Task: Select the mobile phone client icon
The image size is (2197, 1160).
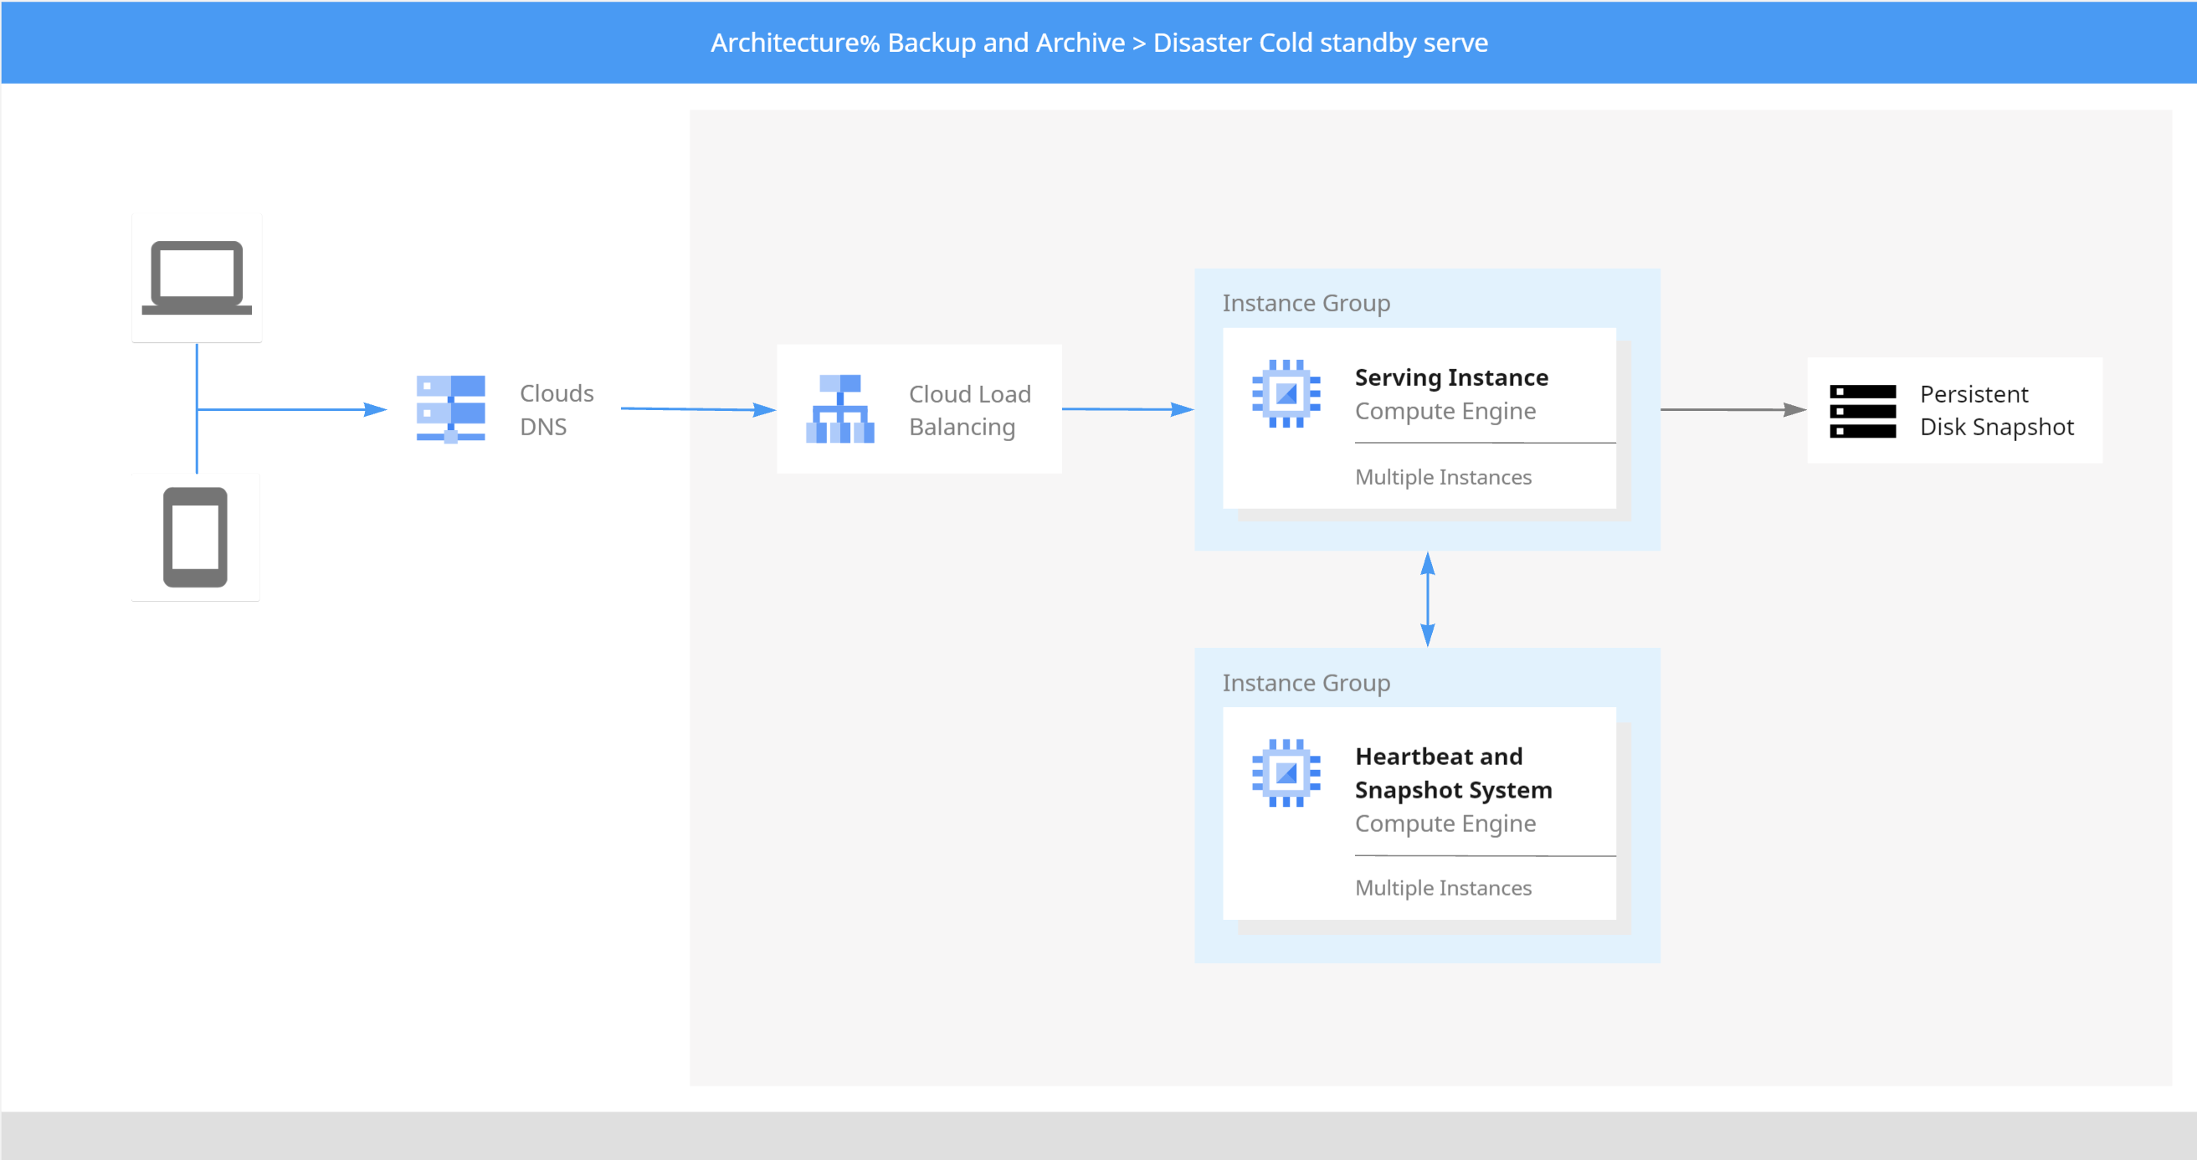Action: [195, 536]
